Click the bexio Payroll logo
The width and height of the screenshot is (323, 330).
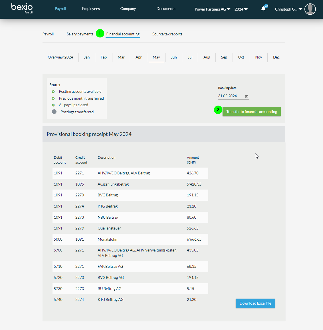[x=22, y=9]
